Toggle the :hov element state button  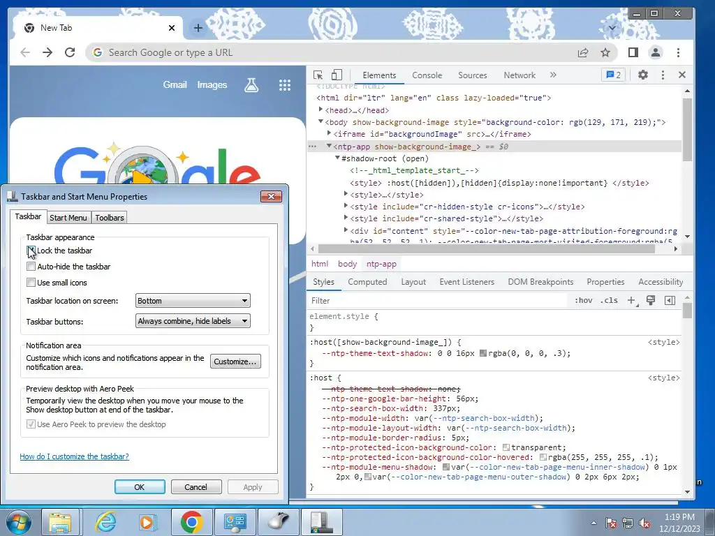[x=583, y=300]
